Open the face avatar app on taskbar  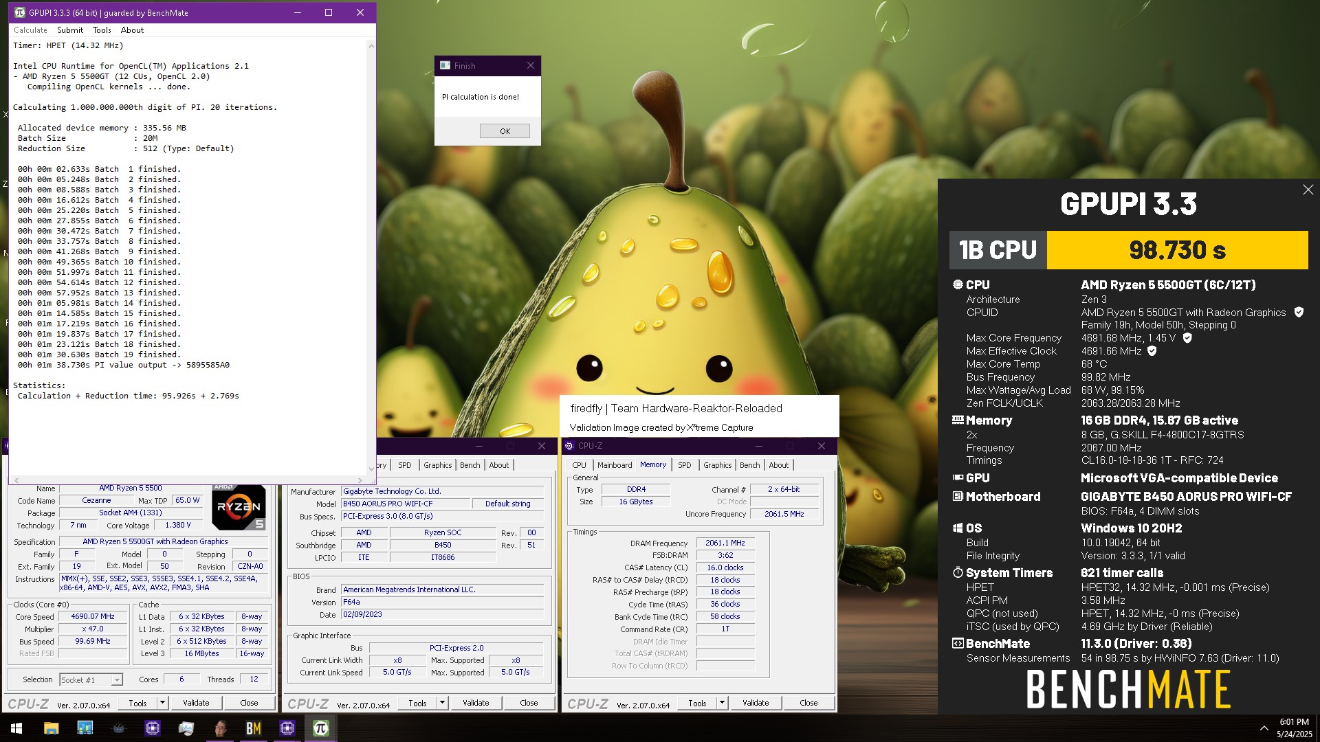220,728
